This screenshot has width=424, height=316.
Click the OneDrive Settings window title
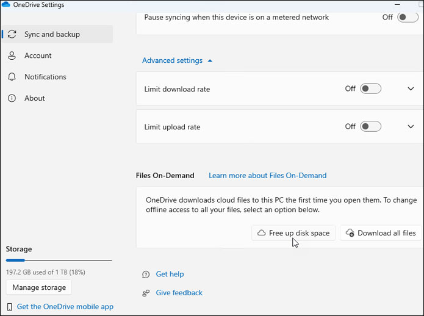pos(38,5)
